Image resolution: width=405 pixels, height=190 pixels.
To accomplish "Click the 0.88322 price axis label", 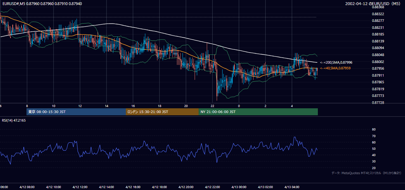I will [x=378, y=14].
